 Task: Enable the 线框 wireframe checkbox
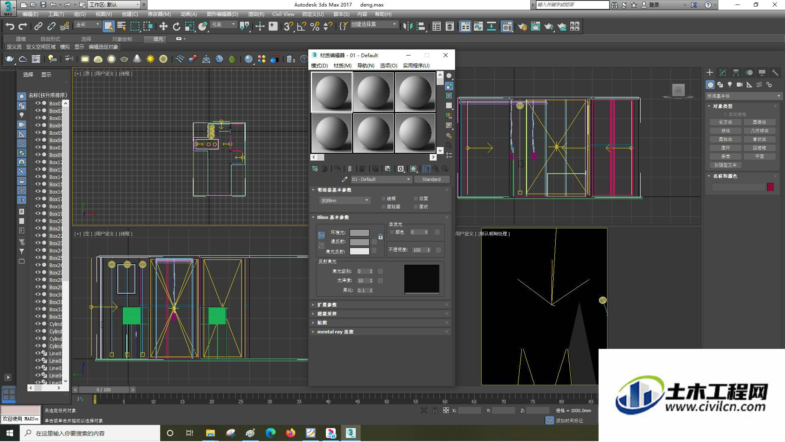384,199
